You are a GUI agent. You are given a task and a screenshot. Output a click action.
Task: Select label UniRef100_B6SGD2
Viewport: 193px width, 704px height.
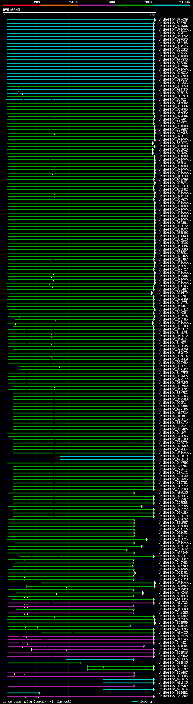coord(173,693)
